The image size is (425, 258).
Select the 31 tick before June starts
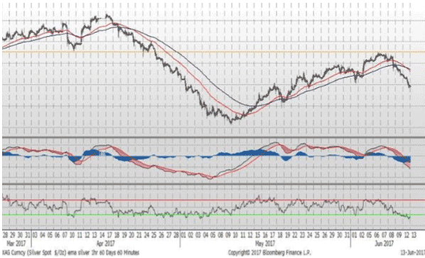coord(347,235)
